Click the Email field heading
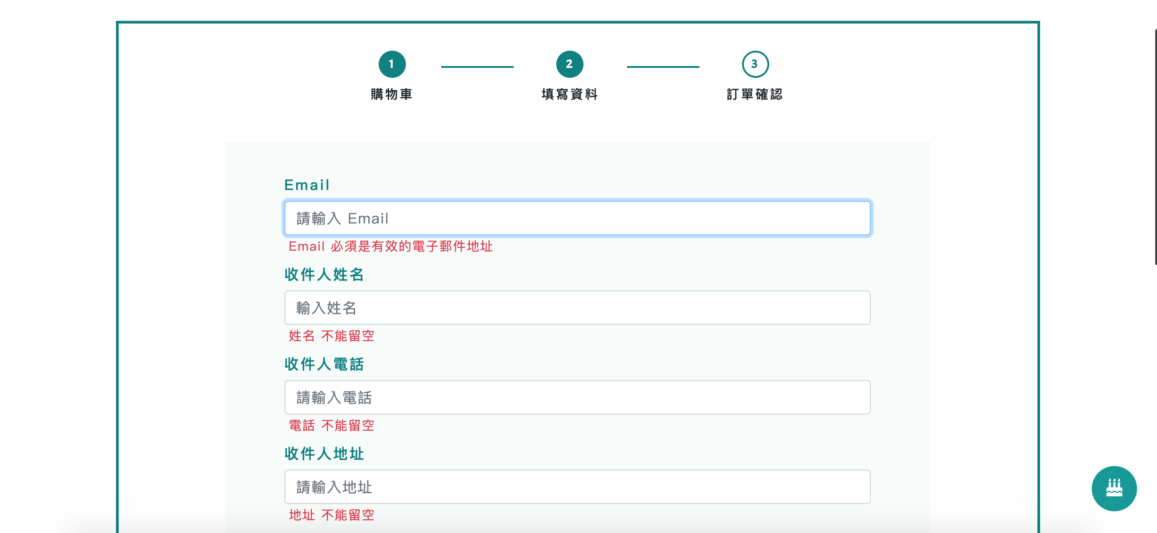 (x=306, y=184)
